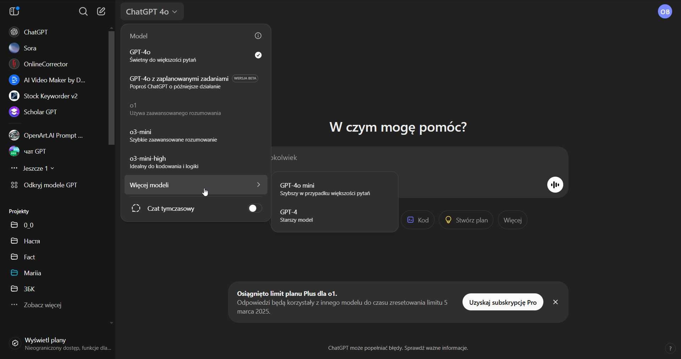Click the Stwórz plan suggestion chip
This screenshot has height=359, width=681.
[466, 220]
